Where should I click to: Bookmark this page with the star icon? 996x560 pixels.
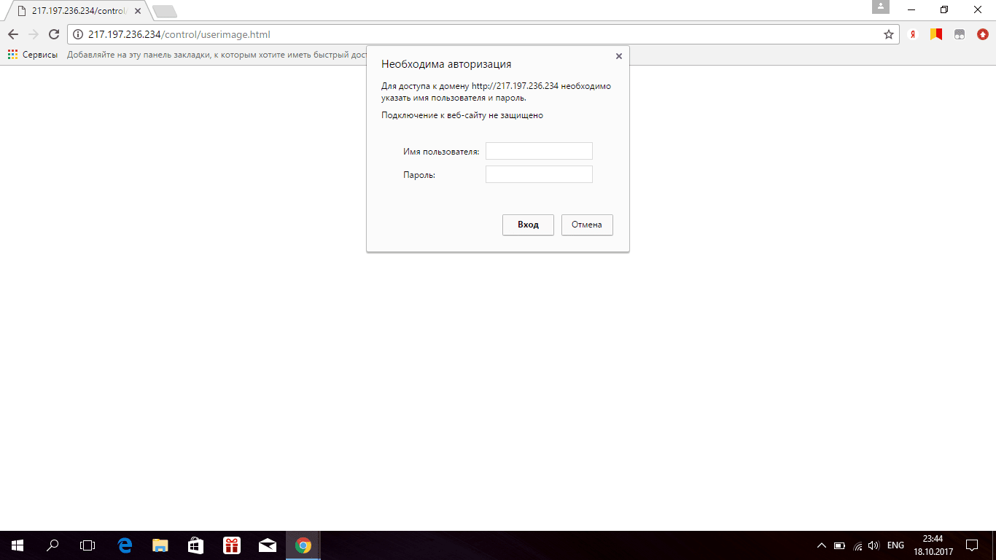(888, 34)
